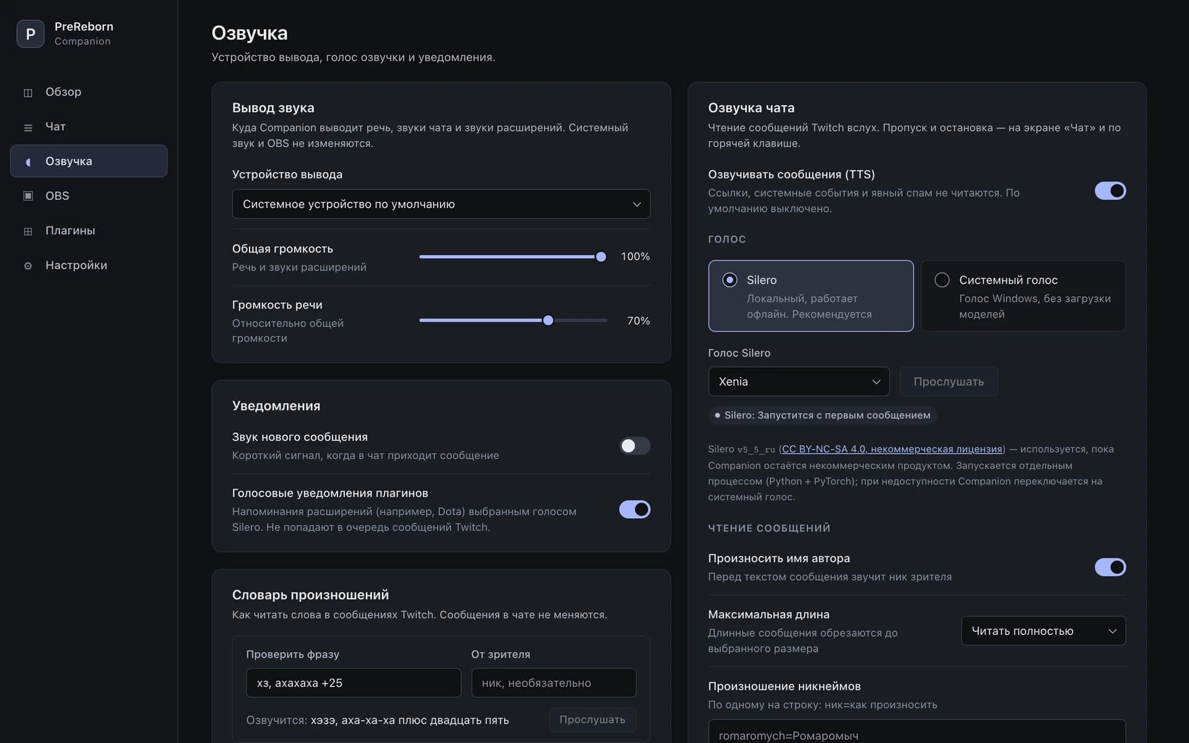Open the CC BY-NC-SA 4.0 license link
The image size is (1189, 743).
[892, 449]
